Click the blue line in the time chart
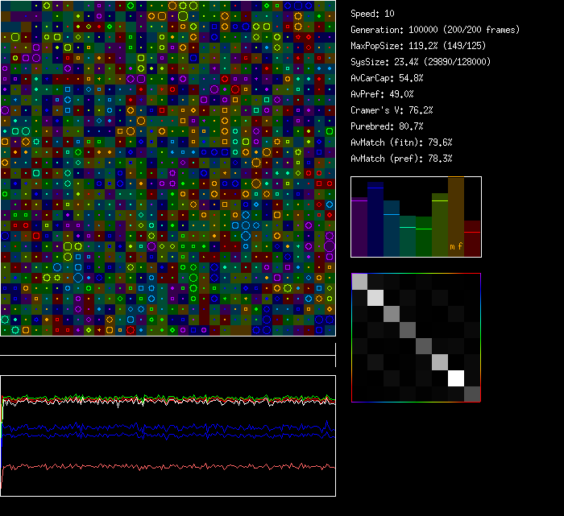Viewport: 564px width, 516px height. click(x=169, y=427)
